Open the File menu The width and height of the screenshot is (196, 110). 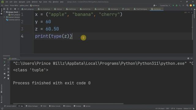point(7,2)
